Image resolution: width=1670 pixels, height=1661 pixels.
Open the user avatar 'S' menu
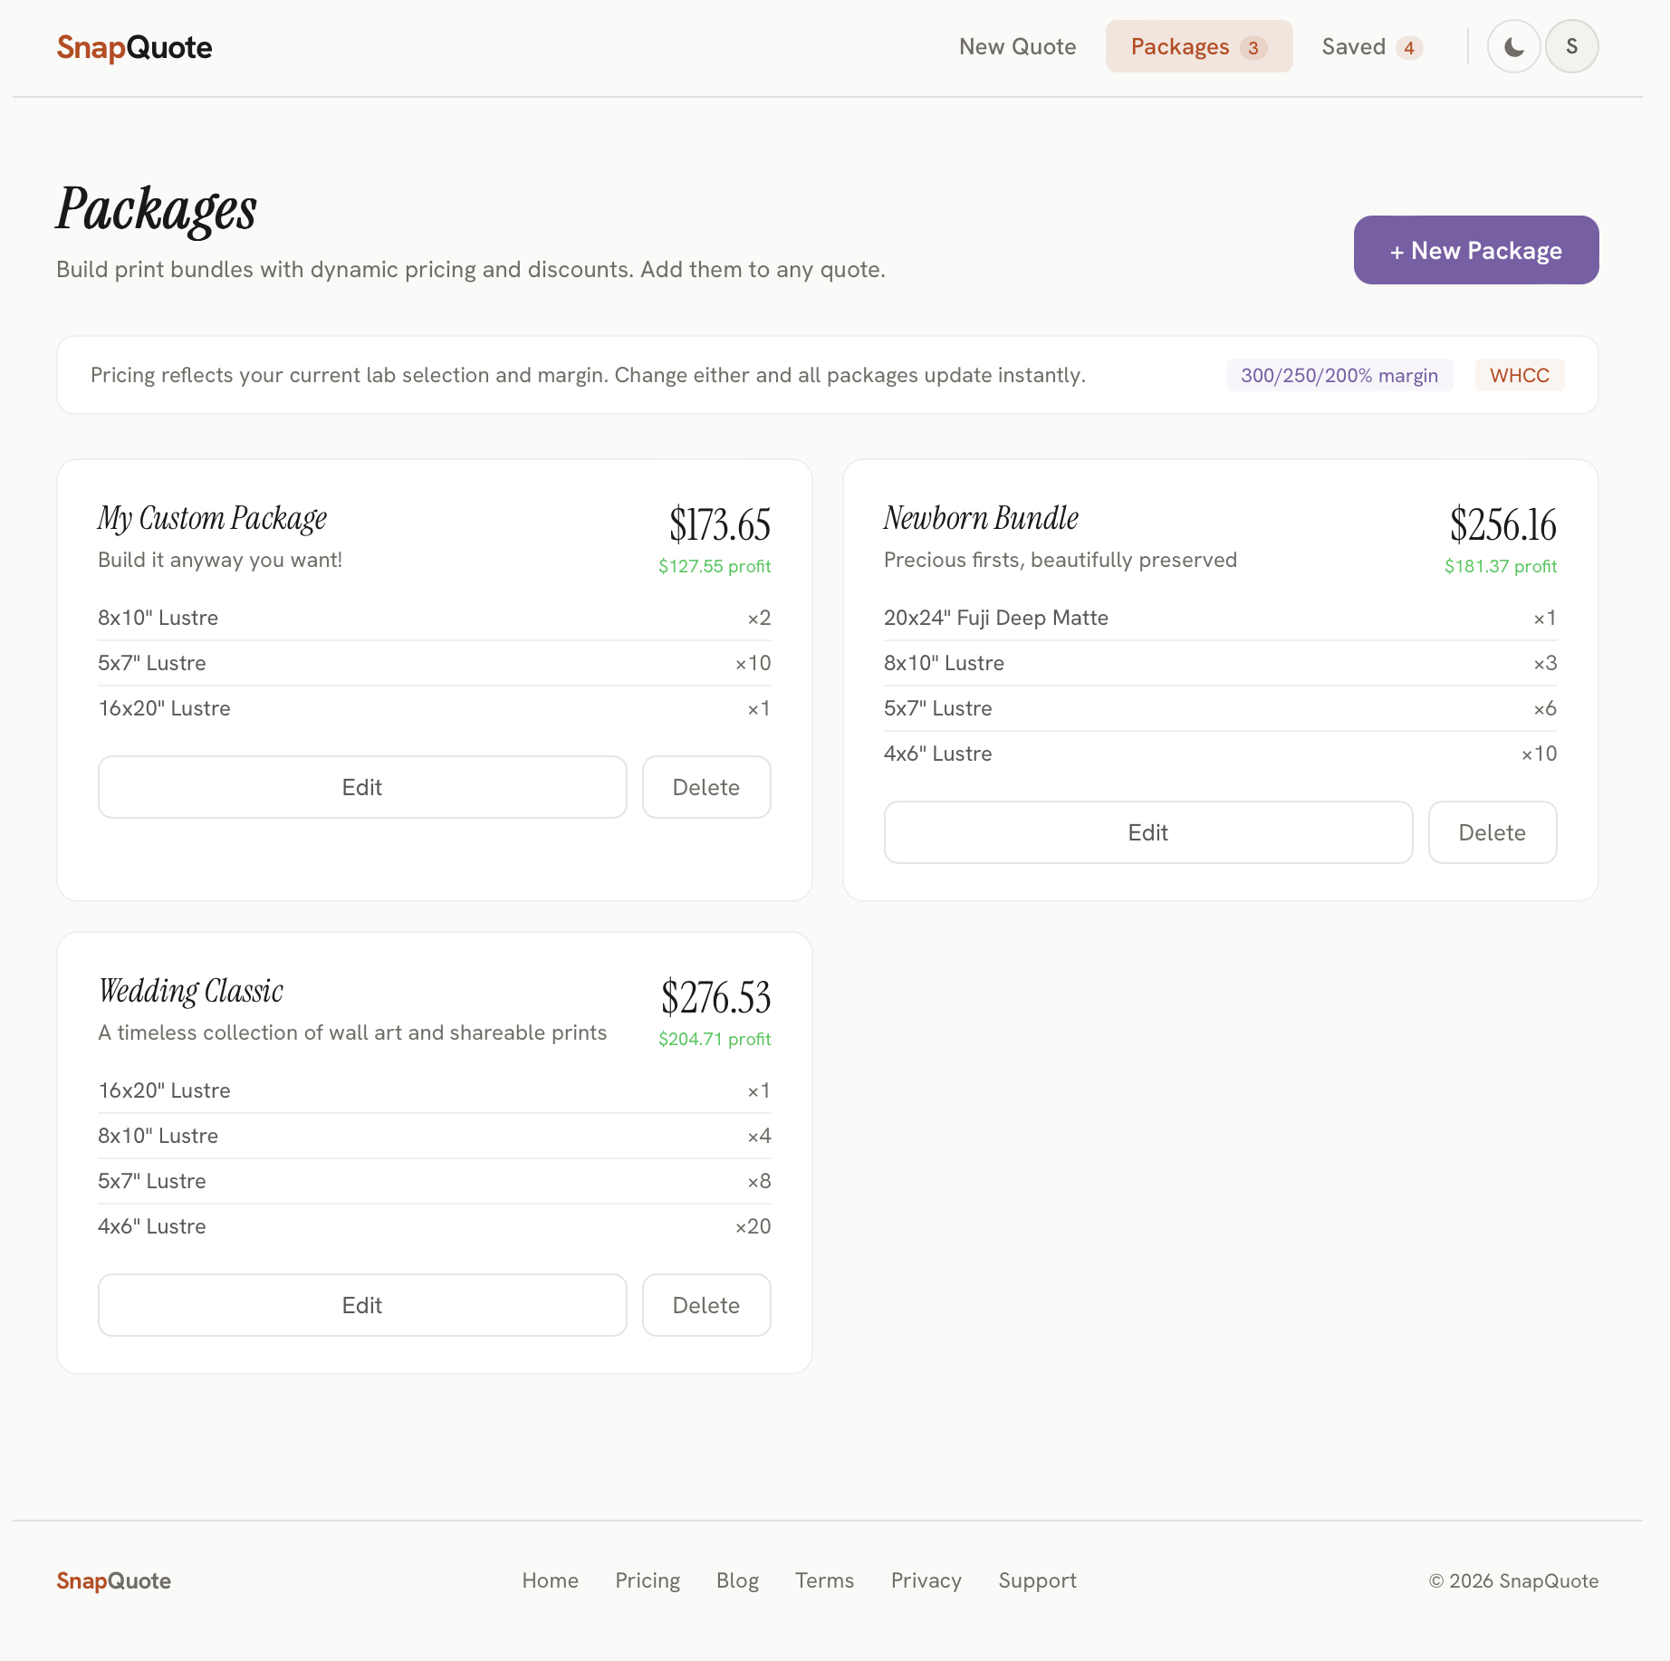1571,47
